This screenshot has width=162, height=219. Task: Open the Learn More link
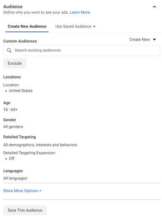pyautogui.click(x=80, y=12)
